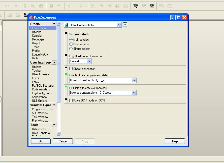Click the Indent toolbar icon
Screen dimensions: 224x163
pos(102,6)
